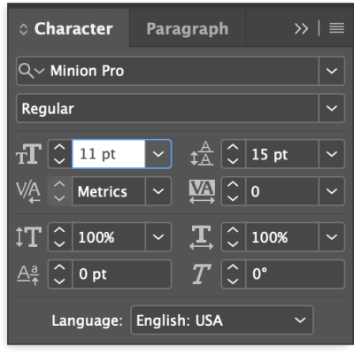Click the tracking VA icon

(x=202, y=191)
